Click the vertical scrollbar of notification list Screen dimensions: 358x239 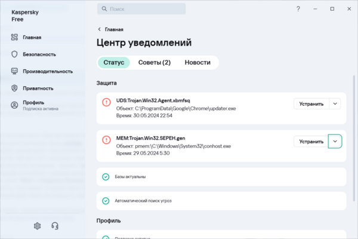pyautogui.click(x=354, y=139)
